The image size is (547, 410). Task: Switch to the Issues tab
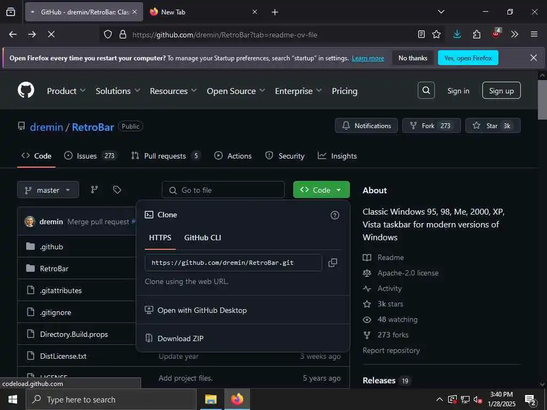pyautogui.click(x=91, y=156)
